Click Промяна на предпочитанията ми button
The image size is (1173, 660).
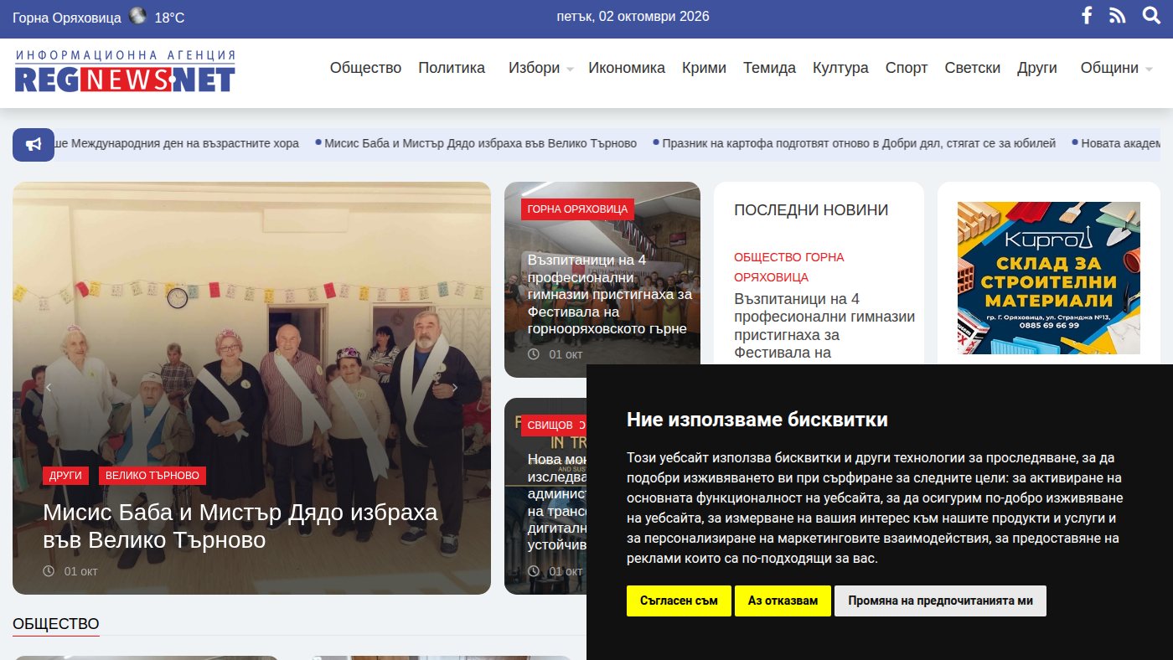940,601
